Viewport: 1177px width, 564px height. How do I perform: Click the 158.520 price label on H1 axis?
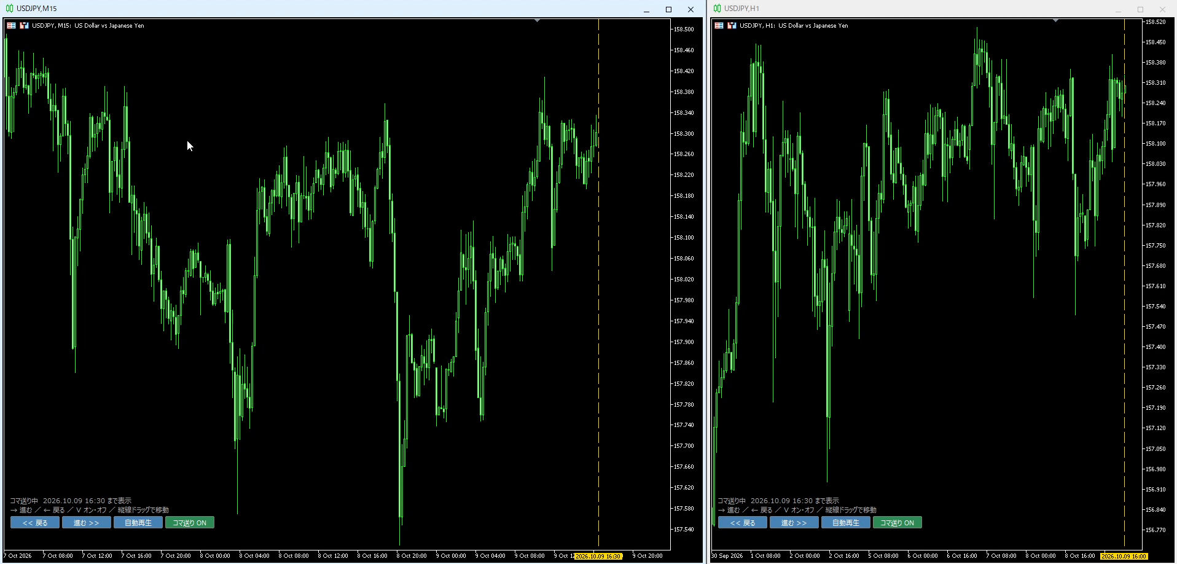1155,22
